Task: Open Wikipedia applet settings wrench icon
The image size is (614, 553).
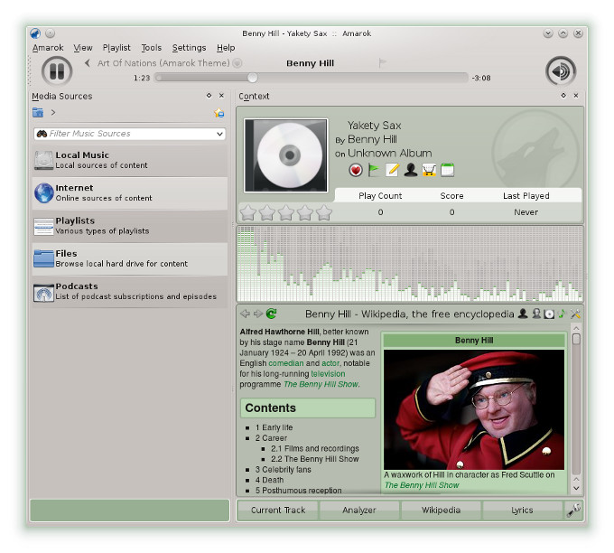Action: [576, 314]
